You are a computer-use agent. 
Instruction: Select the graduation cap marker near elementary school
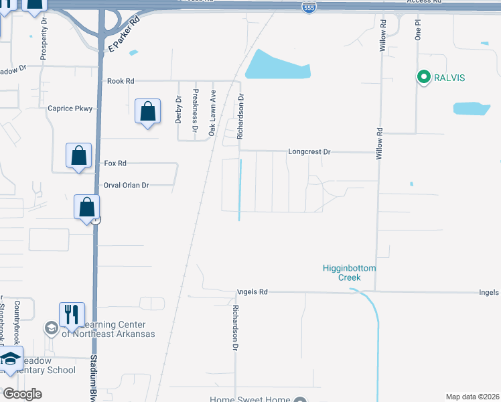10,358
